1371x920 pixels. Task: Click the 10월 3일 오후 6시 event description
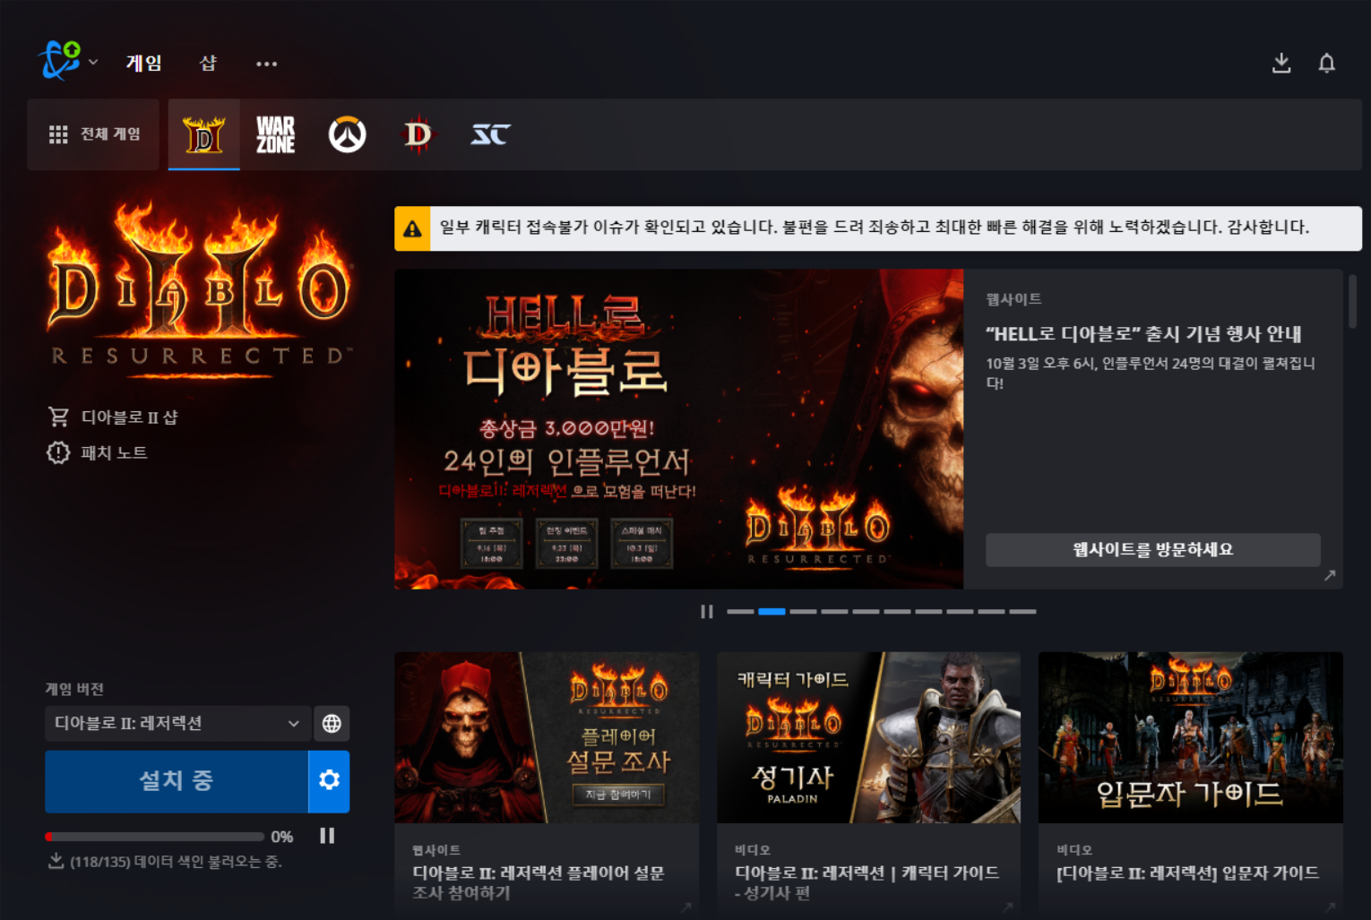(x=1151, y=373)
